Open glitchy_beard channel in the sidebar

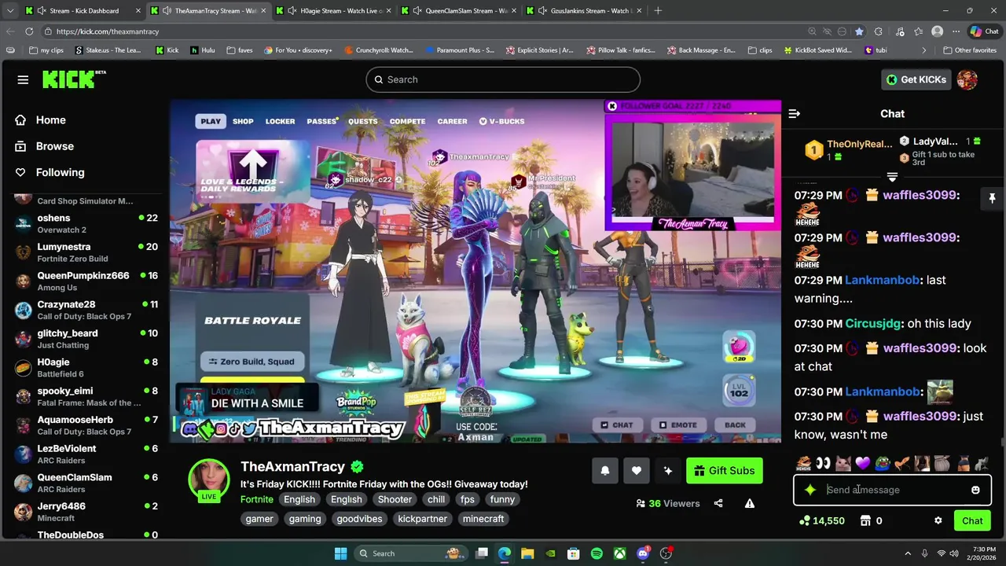point(86,339)
